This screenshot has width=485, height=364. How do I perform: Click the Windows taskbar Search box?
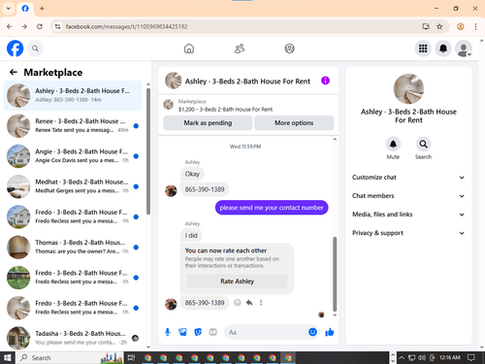[70, 357]
